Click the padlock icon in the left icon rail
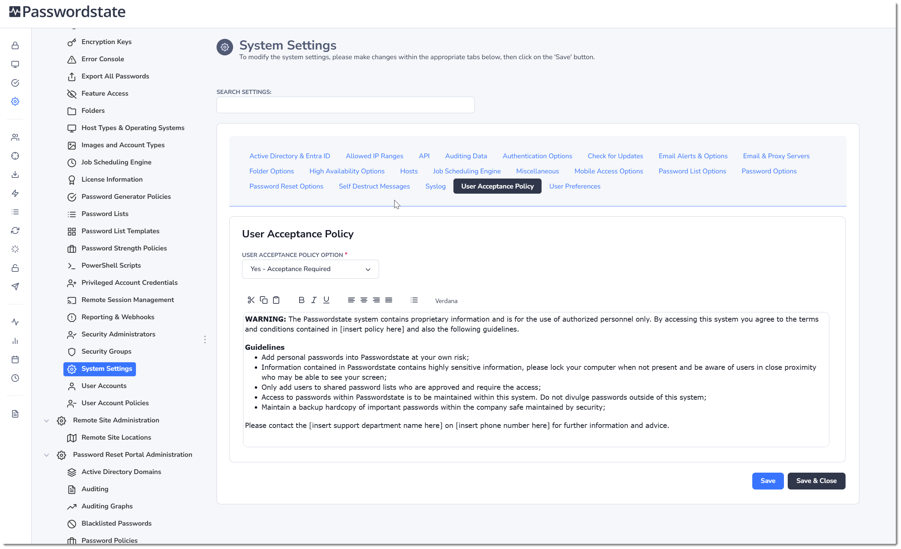The image size is (901, 549). [15, 46]
